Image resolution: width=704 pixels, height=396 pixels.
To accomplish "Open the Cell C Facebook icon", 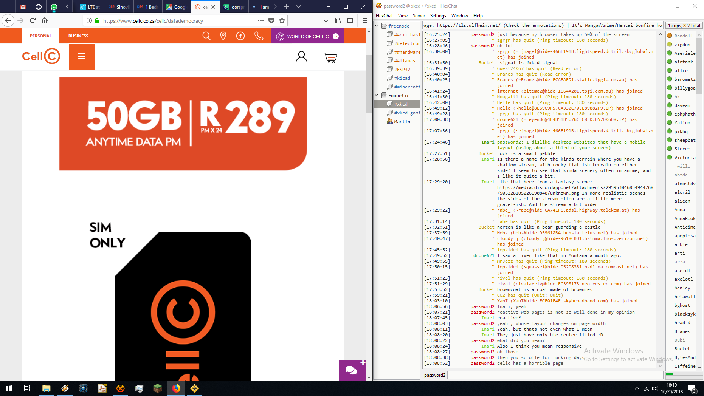I will pyautogui.click(x=240, y=36).
